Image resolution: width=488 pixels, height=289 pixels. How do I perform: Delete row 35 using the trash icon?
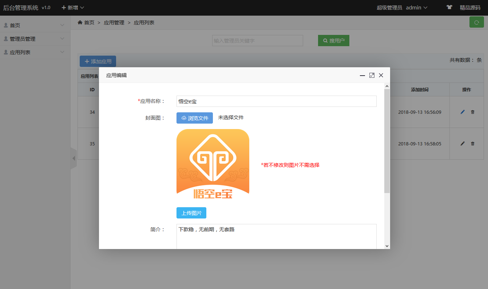click(473, 144)
